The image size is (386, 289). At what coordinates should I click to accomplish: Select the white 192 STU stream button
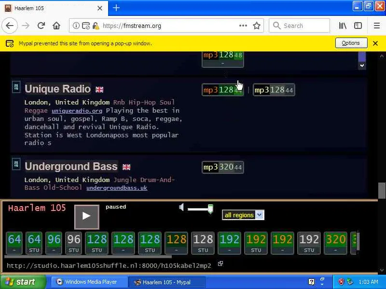309,243
